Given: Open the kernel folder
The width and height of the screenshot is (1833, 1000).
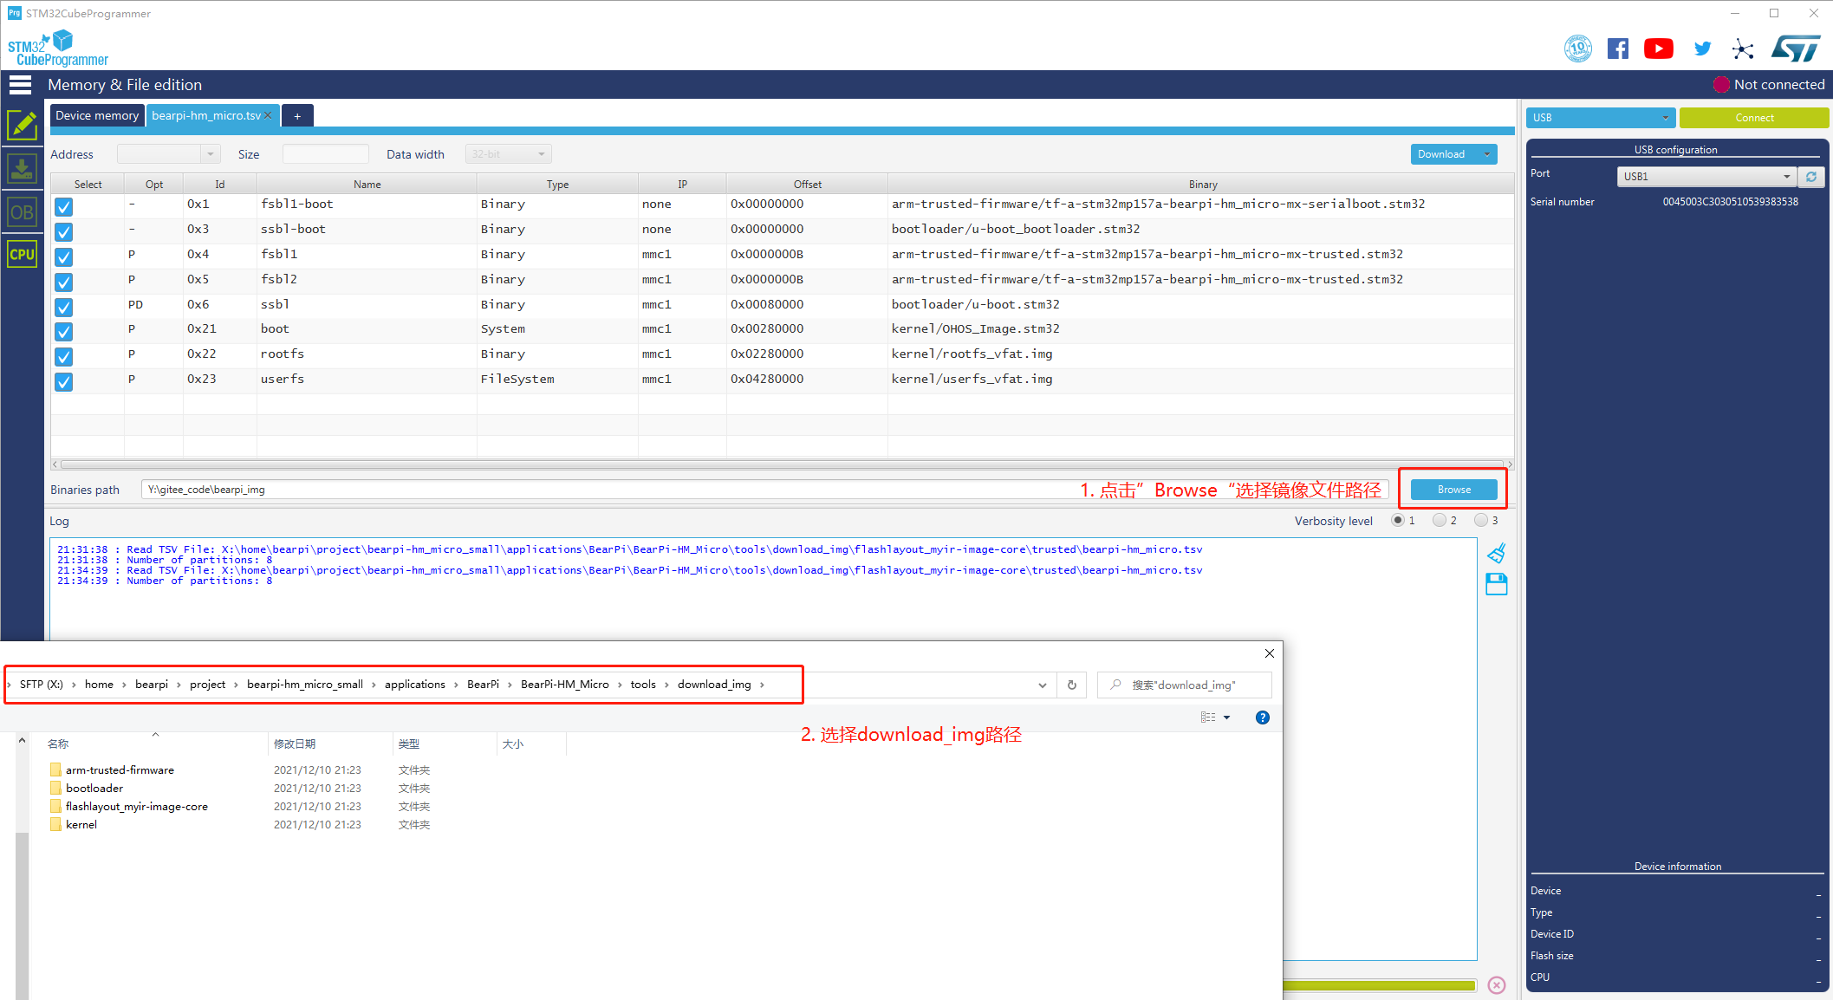Looking at the screenshot, I should 81,825.
